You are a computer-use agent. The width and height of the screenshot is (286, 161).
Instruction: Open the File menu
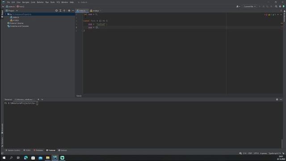8,2
